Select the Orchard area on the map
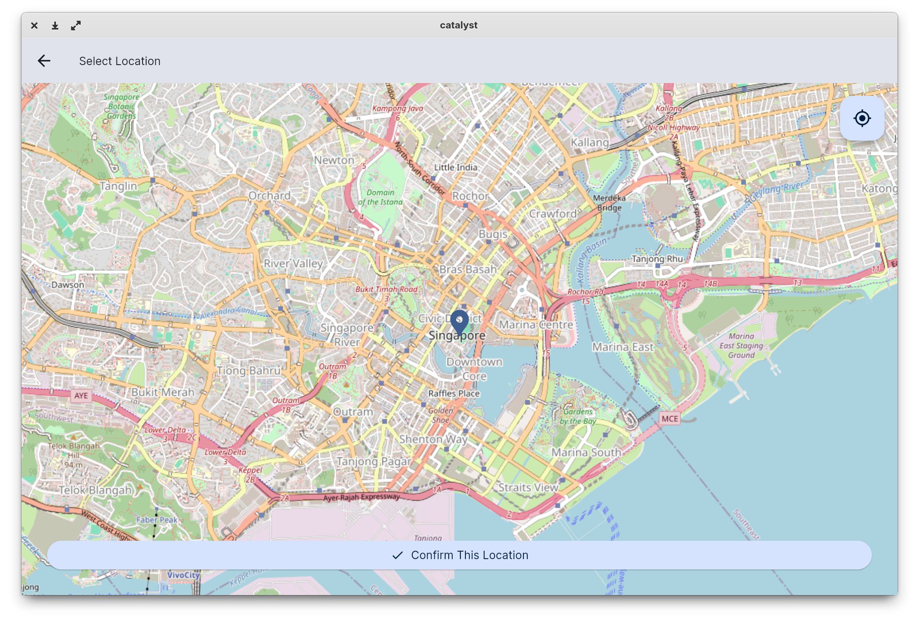 (x=269, y=196)
